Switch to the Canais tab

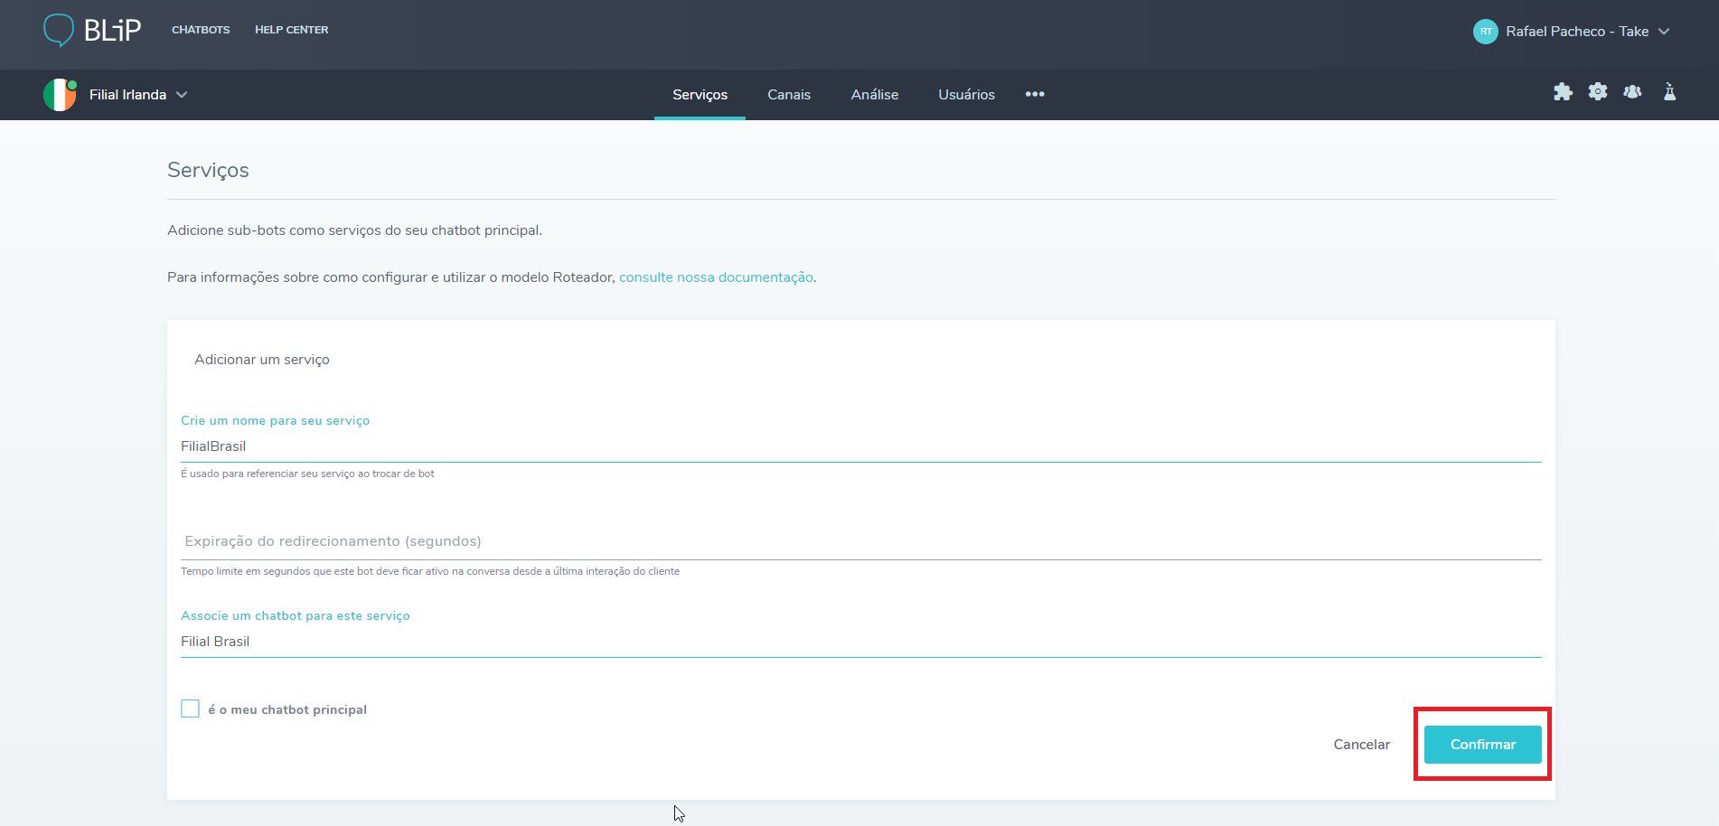788,95
